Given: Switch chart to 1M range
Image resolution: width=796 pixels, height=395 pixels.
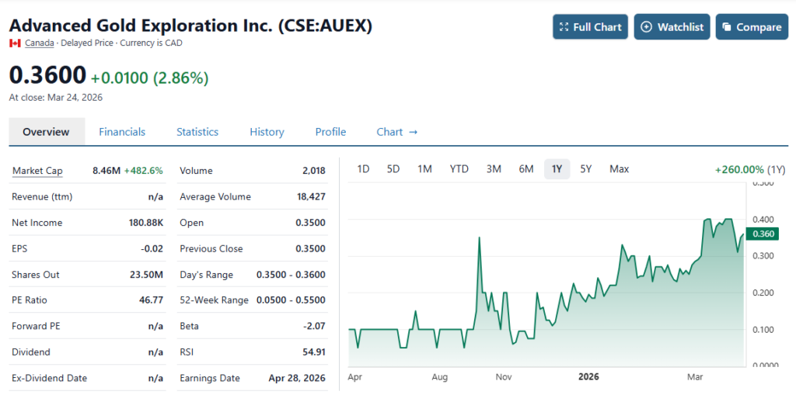Looking at the screenshot, I should (x=424, y=169).
